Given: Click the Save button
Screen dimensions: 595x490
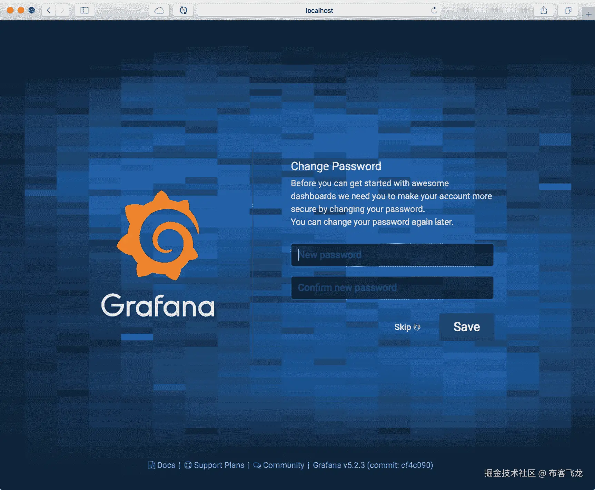Looking at the screenshot, I should pyautogui.click(x=466, y=327).
